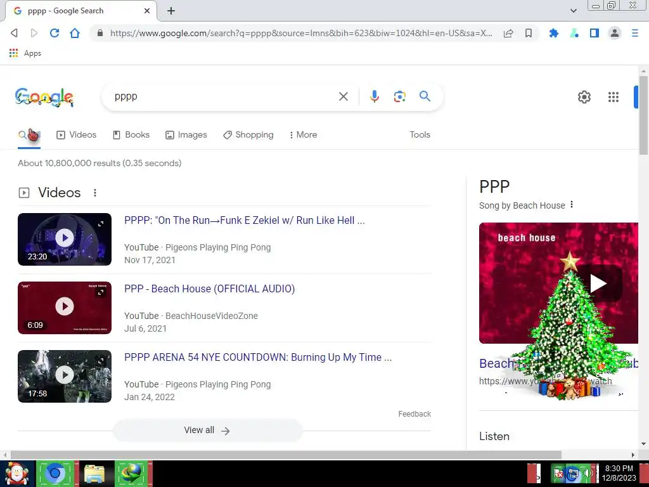Viewport: 649px width, 487px height.
Task: Open File Explorer from the taskbar
Action: [94, 473]
